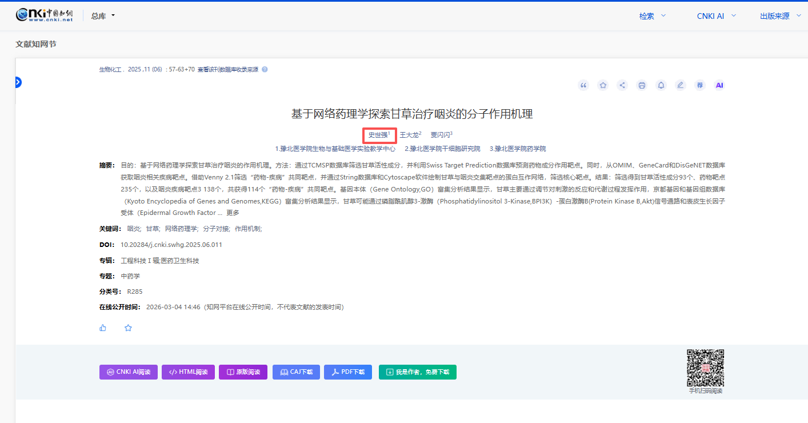Click the round 荐 recommend icon
The width and height of the screenshot is (808, 423).
tap(699, 85)
